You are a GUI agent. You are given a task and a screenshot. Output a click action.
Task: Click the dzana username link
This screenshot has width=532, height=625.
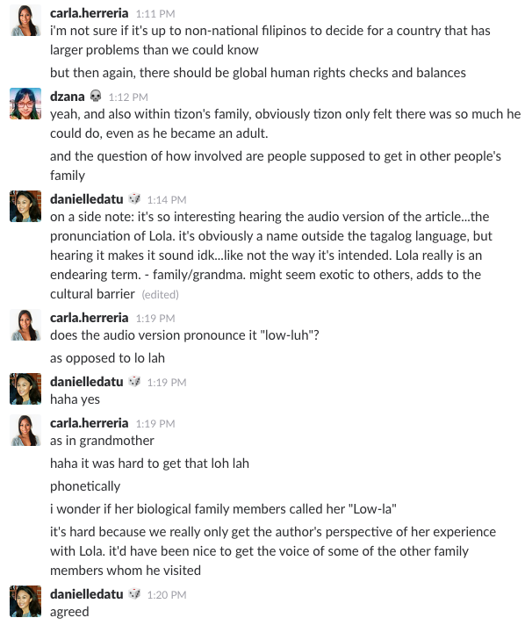(68, 97)
